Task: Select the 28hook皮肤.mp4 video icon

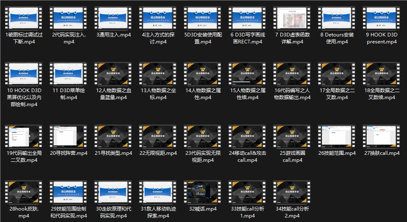Action: click(x=24, y=192)
